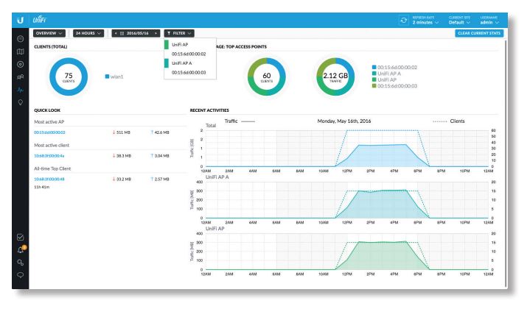
Task: Open most active AP link 00:15:6d:00:00:02
Action: [x=49, y=132]
